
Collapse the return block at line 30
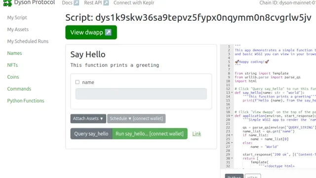pyautogui.click(x=232, y=158)
